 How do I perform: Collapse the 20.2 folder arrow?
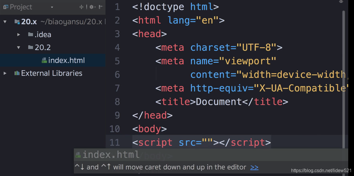pyautogui.click(x=19, y=47)
